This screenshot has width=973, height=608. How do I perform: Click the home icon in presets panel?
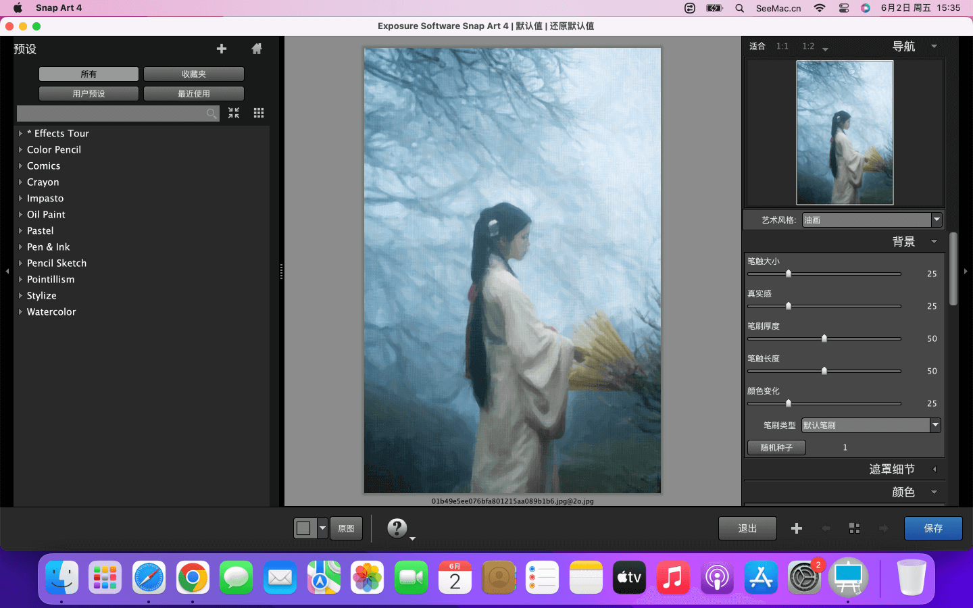point(257,49)
